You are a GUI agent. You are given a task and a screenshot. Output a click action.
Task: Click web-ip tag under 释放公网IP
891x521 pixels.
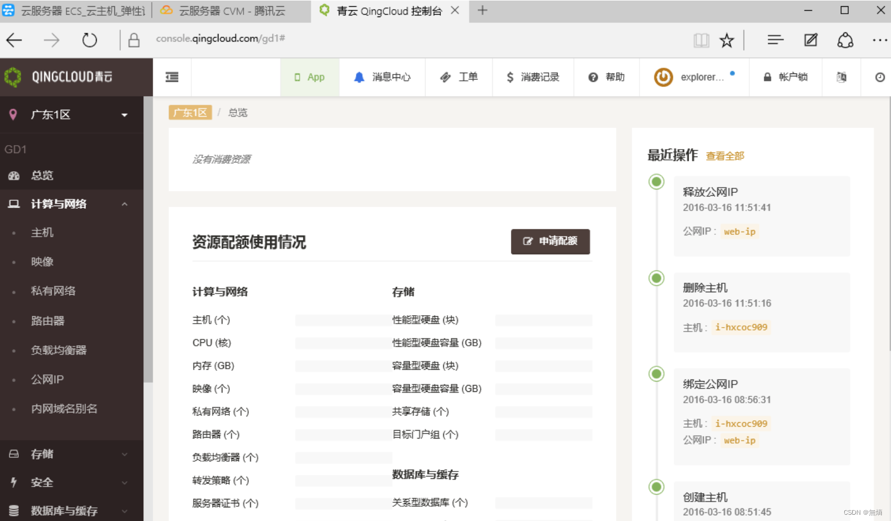[x=740, y=231]
